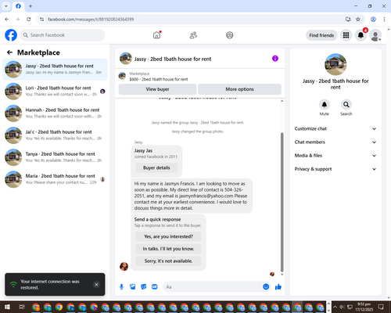The width and height of the screenshot is (391, 313).
Task: Go back from Marketplace using back arrow
Action: [9, 52]
